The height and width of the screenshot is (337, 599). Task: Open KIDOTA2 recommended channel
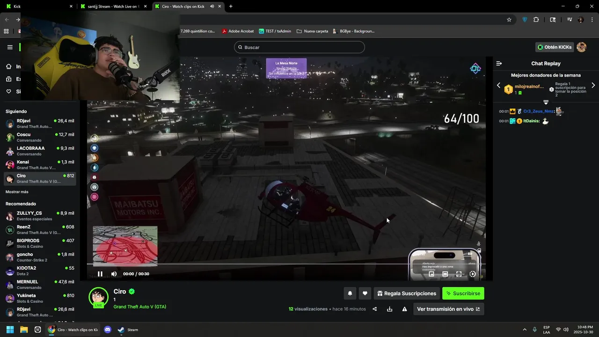point(40,271)
